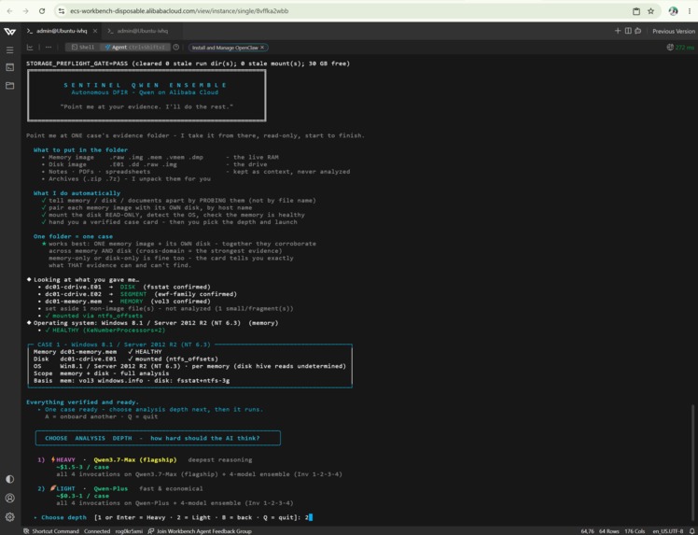This screenshot has height=535, width=698.
Task: Click the STORAGE_PREFLIGHT_GATE=PASS line
Action: click(188, 63)
